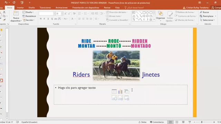Screen dimensions: 221x124
Task: Click the zoom slider handle
Action: 202,122
